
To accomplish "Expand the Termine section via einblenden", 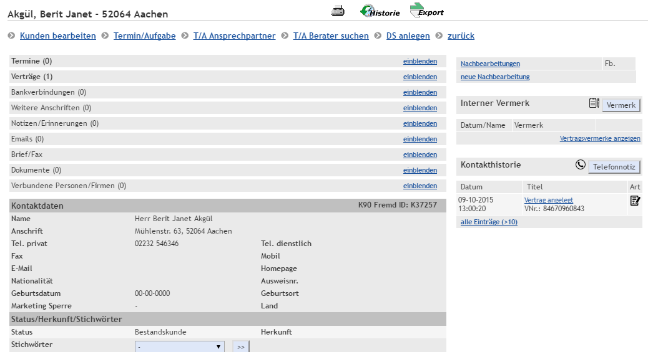I will click(420, 61).
